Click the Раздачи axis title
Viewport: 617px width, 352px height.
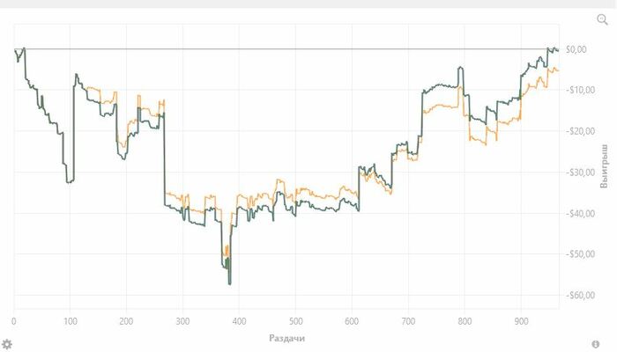286,338
